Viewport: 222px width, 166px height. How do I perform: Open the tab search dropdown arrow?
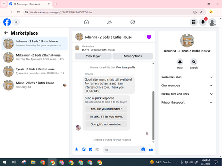click(x=4, y=4)
